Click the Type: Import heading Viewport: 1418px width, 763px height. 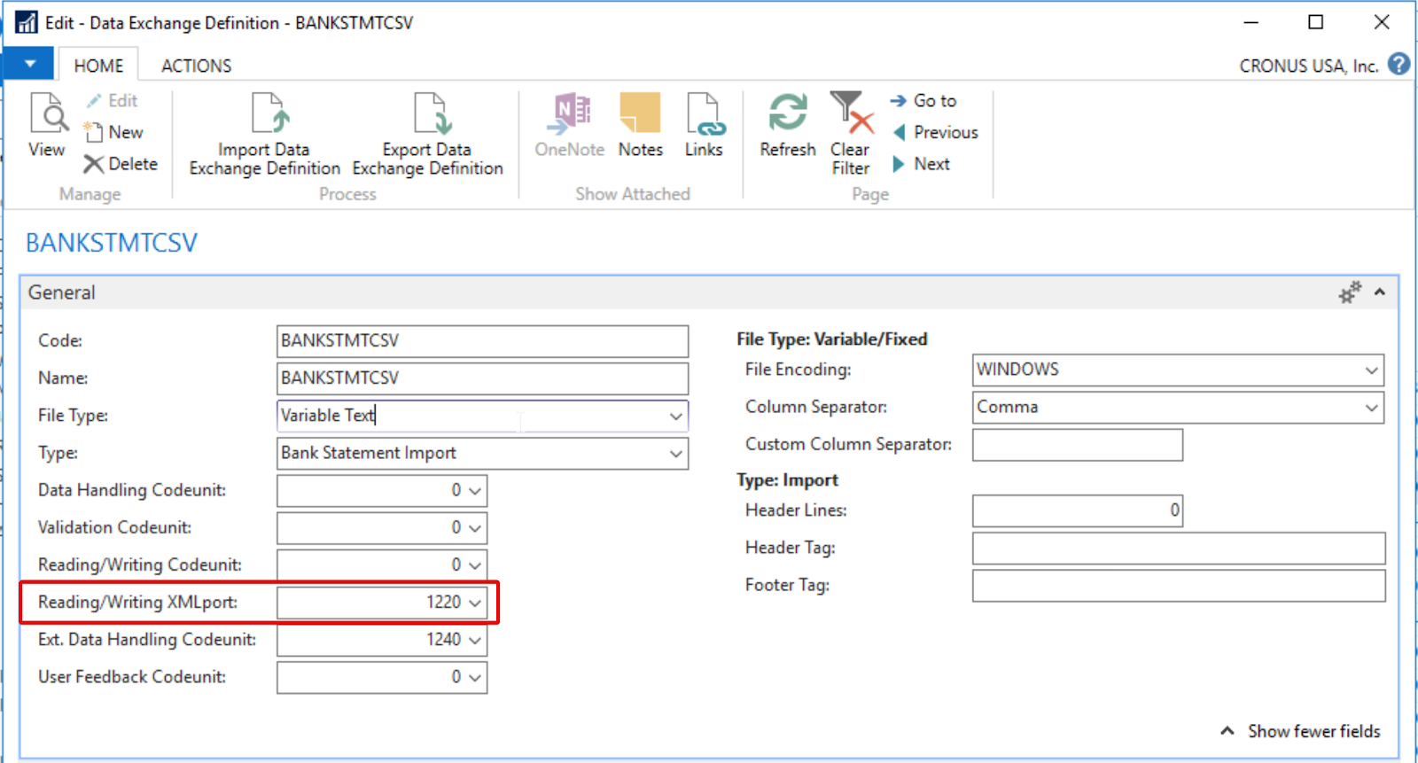click(x=787, y=480)
